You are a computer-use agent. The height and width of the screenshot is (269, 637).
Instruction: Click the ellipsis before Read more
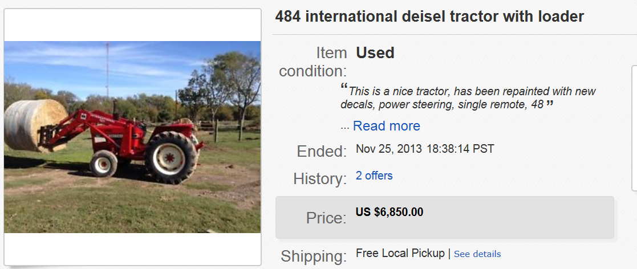point(344,127)
